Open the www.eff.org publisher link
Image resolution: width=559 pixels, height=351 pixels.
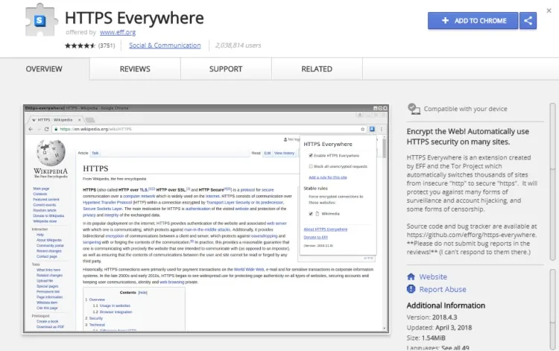(118, 32)
